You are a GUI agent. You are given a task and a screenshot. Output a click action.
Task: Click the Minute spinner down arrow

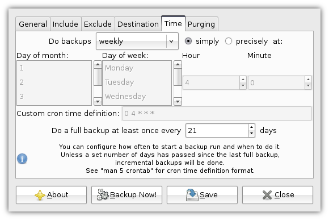308,86
